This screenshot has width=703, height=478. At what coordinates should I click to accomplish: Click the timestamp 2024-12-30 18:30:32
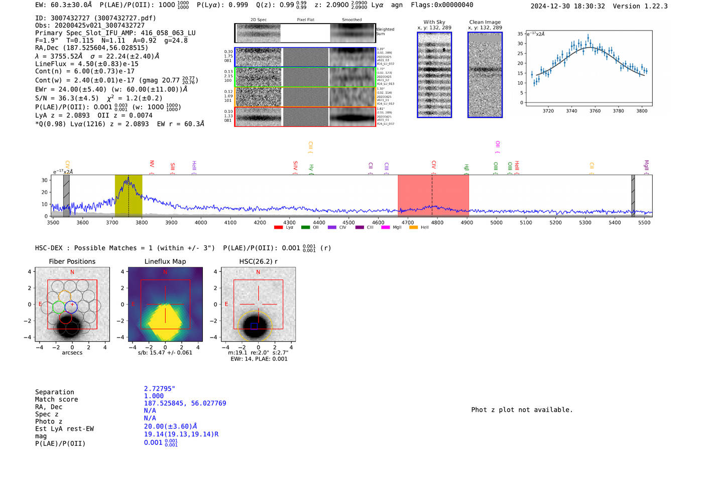coord(568,6)
